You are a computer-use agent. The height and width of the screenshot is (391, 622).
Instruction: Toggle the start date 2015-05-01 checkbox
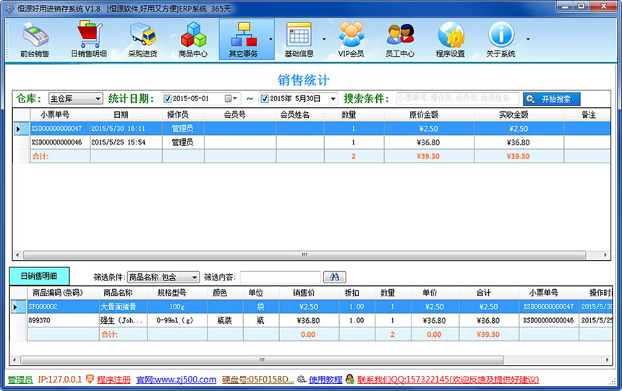pyautogui.click(x=168, y=99)
